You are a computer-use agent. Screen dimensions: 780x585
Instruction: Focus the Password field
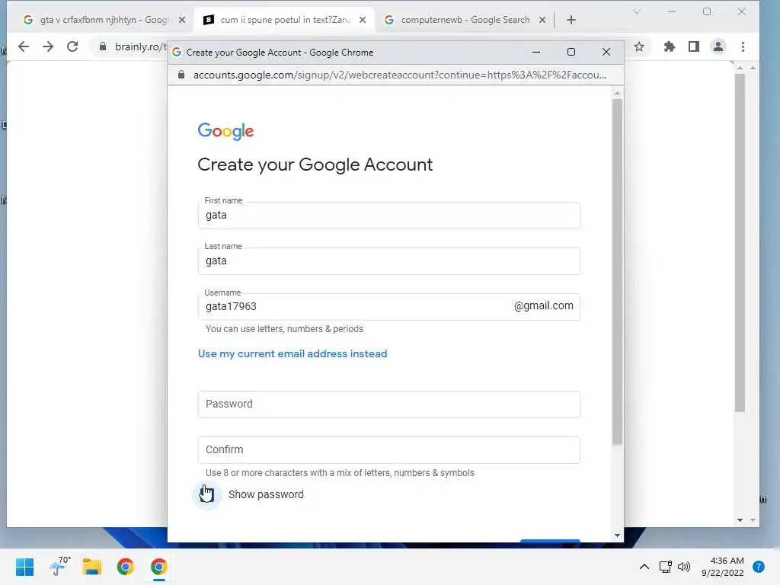pos(389,404)
